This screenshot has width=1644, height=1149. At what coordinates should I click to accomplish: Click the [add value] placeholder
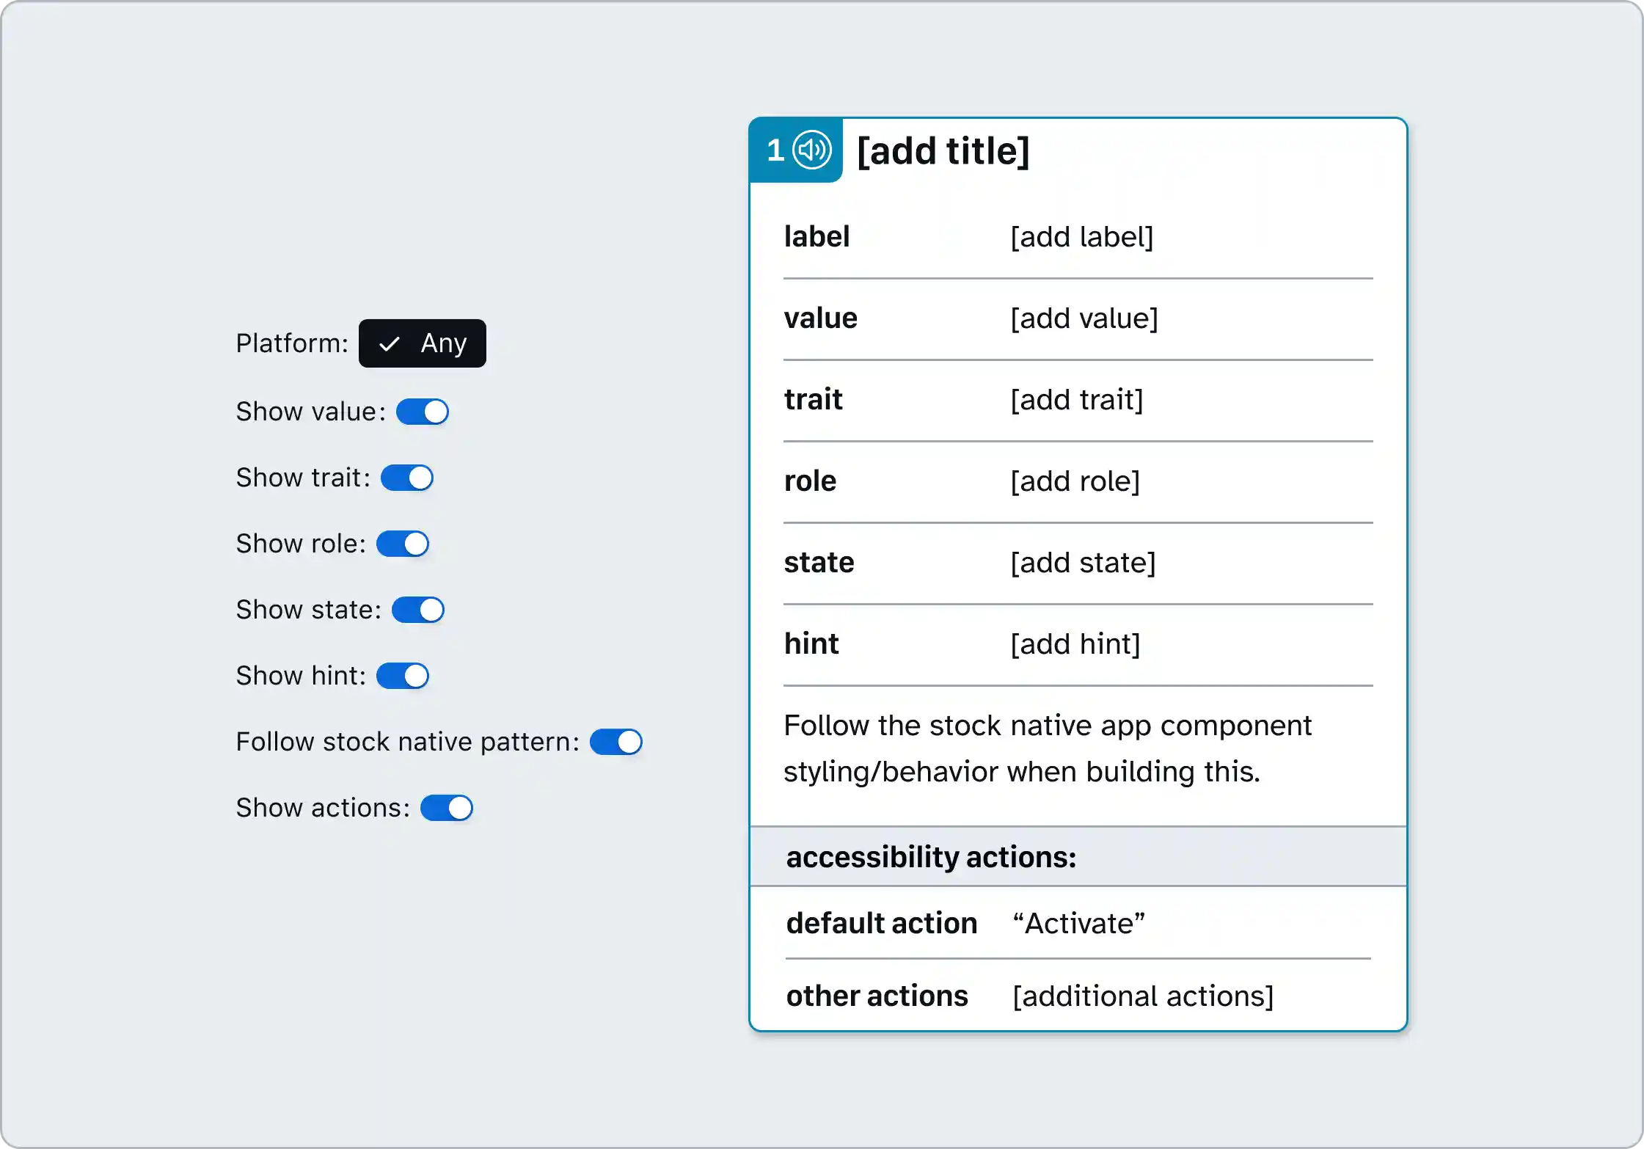pyautogui.click(x=1084, y=318)
